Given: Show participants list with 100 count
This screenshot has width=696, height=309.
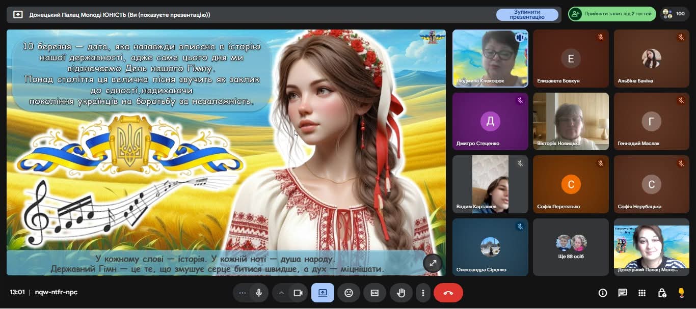Looking at the screenshot, I should point(675,14).
